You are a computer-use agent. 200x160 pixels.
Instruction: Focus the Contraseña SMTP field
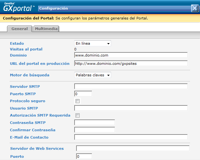tap(94, 123)
